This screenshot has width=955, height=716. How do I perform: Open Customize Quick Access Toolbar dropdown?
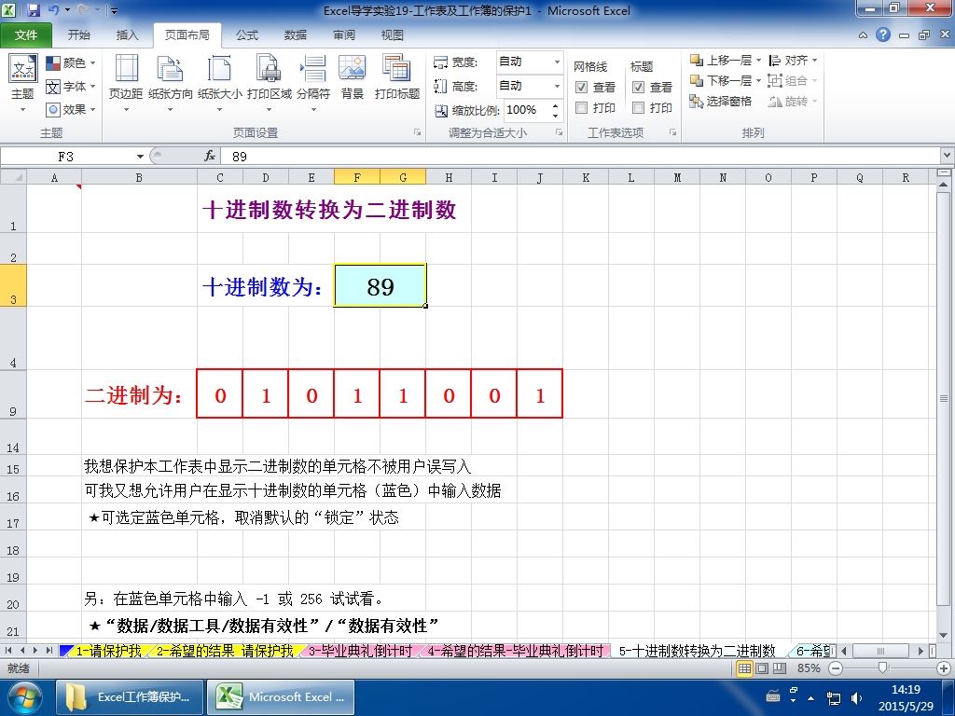pos(113,10)
